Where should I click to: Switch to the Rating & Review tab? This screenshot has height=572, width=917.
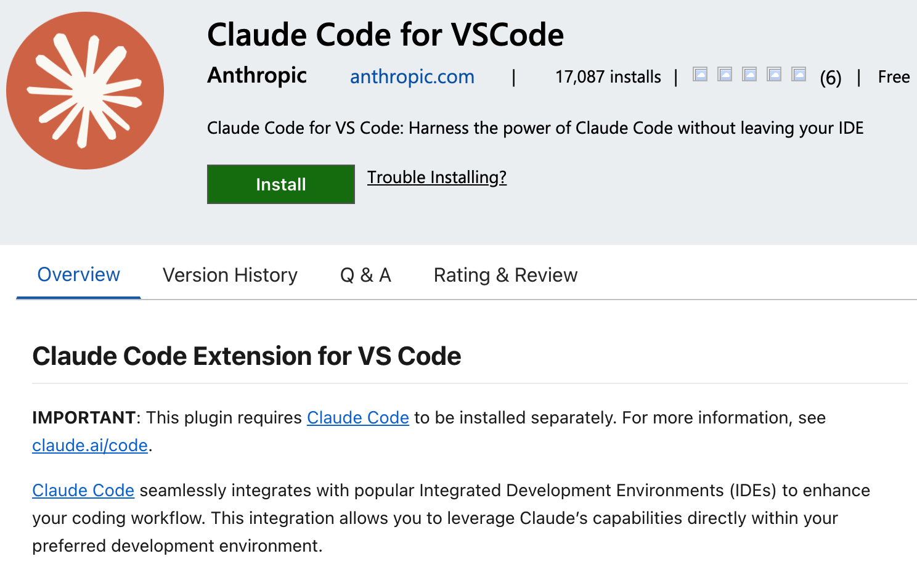click(505, 275)
